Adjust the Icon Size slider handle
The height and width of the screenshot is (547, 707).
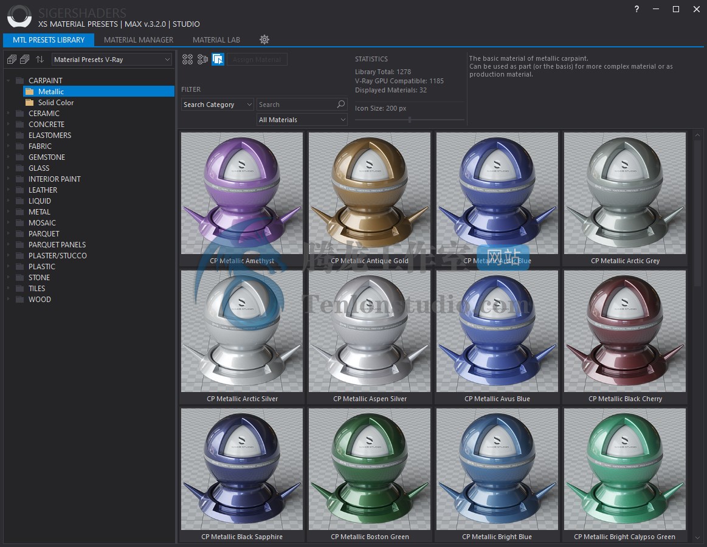click(409, 120)
